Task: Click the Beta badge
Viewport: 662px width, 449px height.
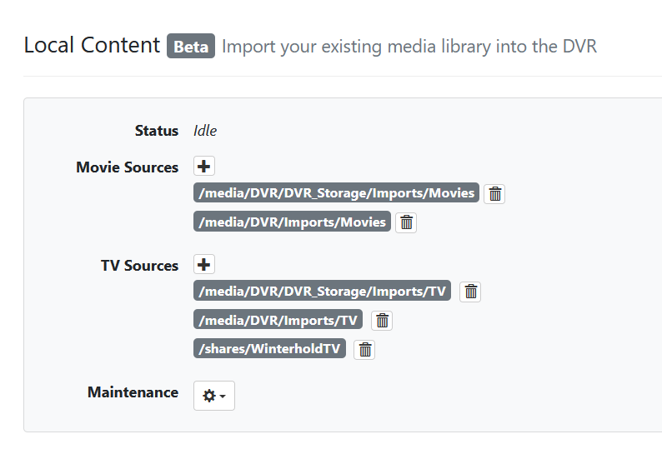Action: pos(191,46)
